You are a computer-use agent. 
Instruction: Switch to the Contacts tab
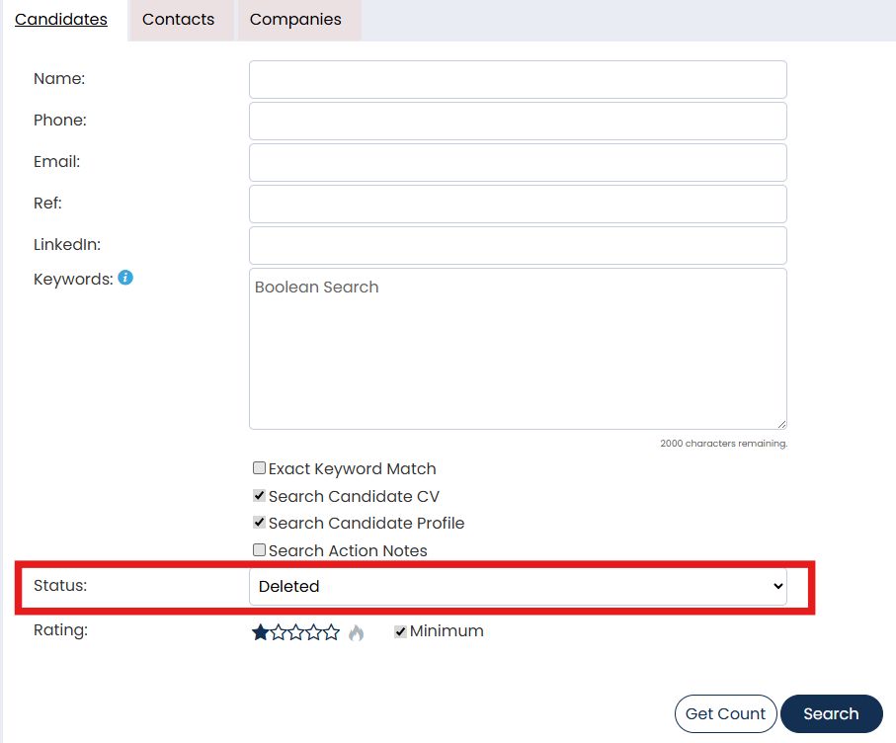178,20
